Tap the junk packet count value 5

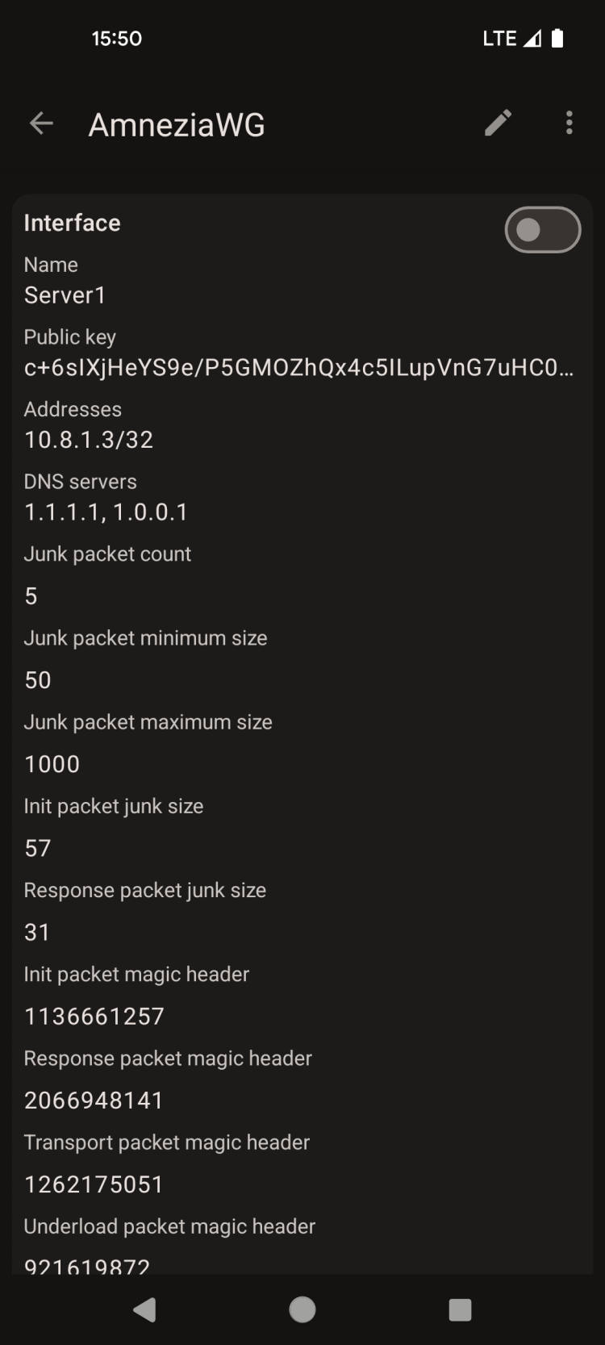[31, 596]
